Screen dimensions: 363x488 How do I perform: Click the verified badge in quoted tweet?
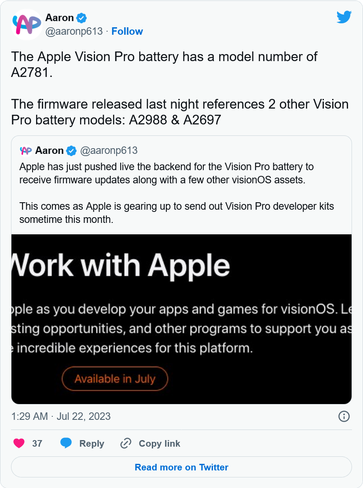pyautogui.click(x=71, y=151)
